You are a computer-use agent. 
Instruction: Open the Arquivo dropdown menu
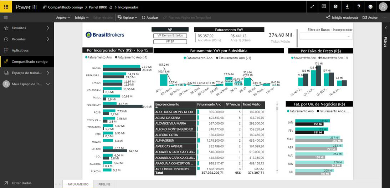click(63, 18)
